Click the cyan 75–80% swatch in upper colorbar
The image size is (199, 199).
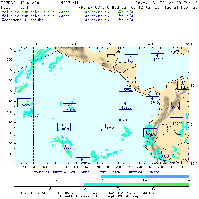(123, 176)
